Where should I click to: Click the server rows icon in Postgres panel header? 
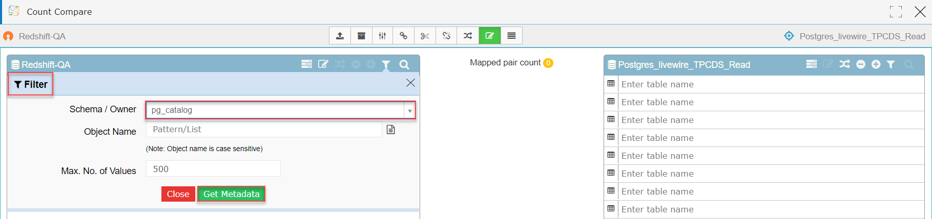(812, 64)
